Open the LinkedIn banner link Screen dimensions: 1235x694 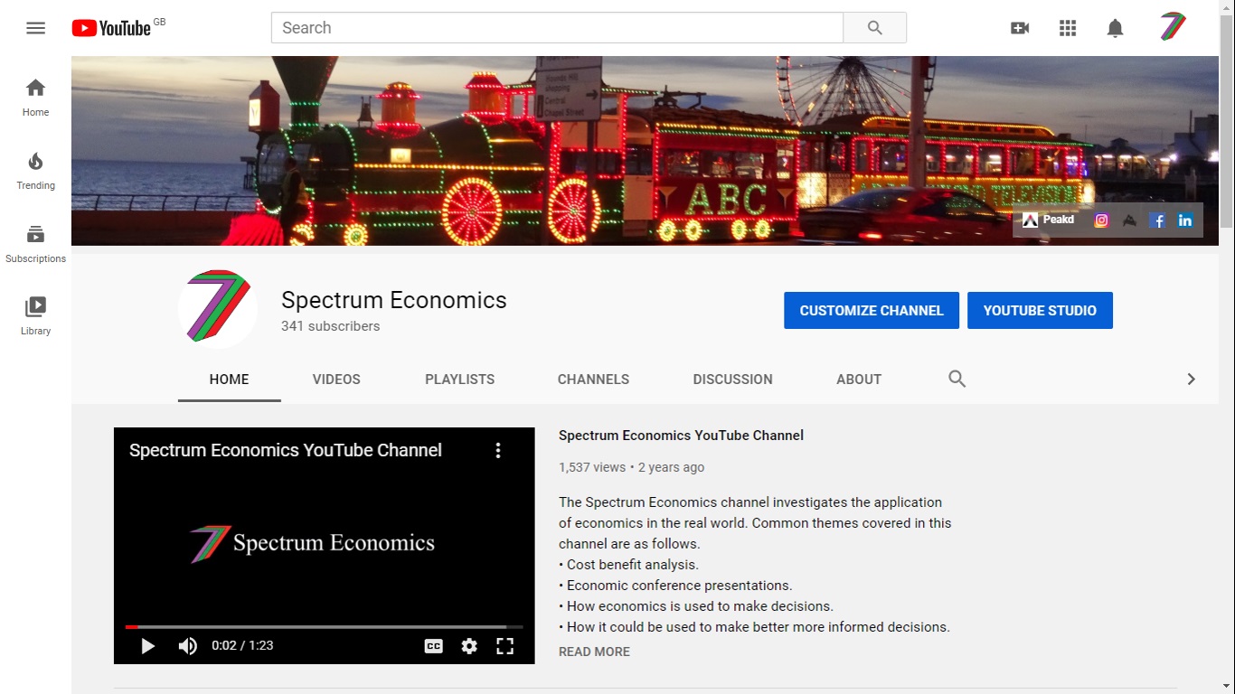coord(1185,220)
